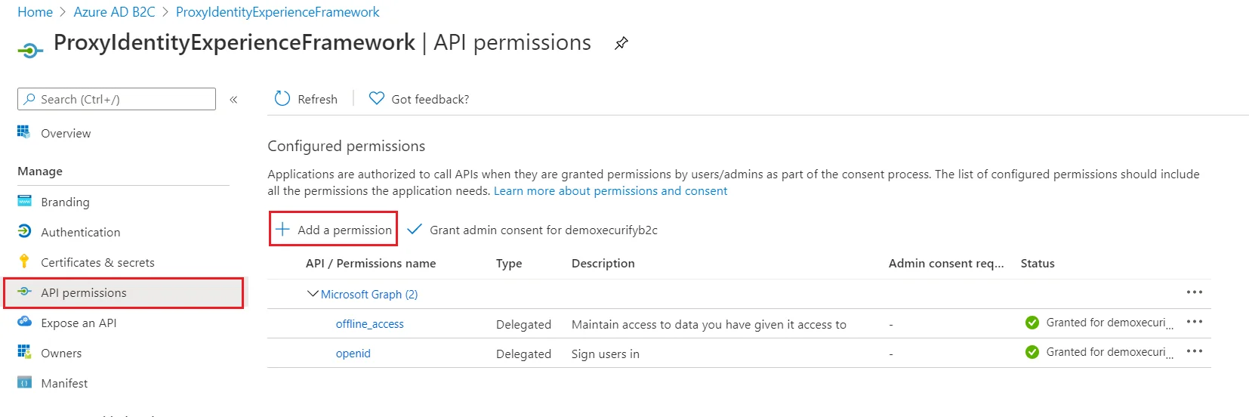Viewport: 1249px width, 417px height.
Task: Grant admin consent for demoxecurifyb2c
Action: (532, 230)
